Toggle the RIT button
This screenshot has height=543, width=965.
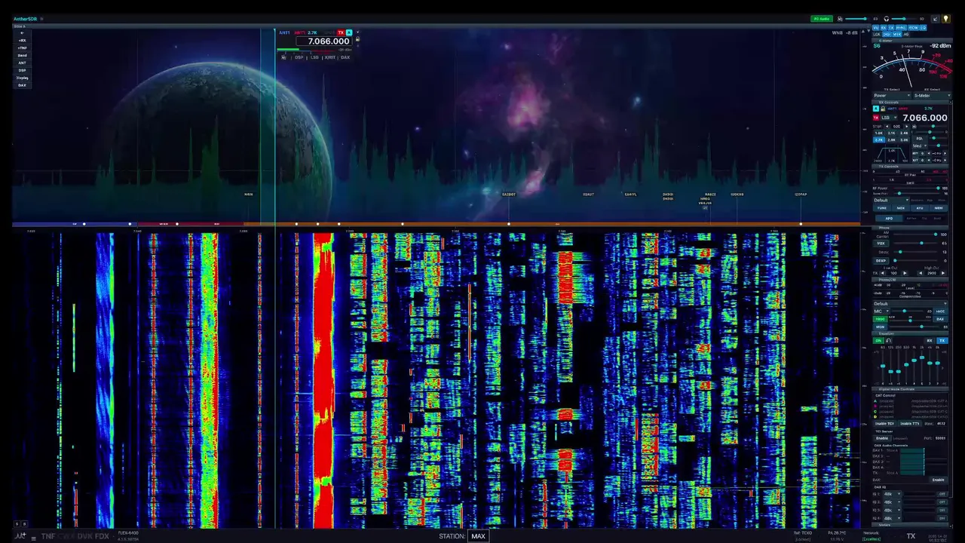915,153
